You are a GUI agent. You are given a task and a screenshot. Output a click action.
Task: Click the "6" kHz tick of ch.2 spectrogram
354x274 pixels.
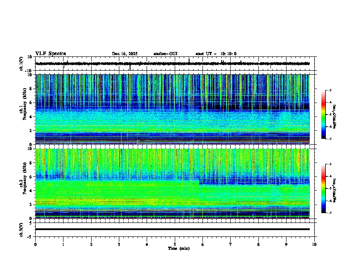click(32, 176)
